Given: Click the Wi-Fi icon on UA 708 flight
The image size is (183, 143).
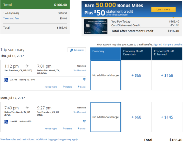Looking at the screenshot, I should (x=84, y=79).
